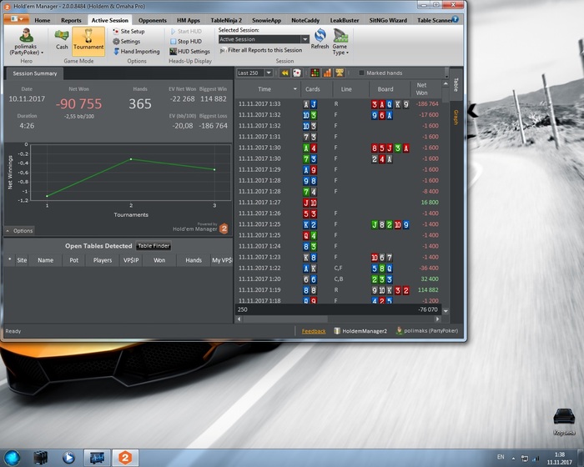Screen dimensions: 584x467
Task: Open the Table Scanner tab
Action: coord(434,20)
